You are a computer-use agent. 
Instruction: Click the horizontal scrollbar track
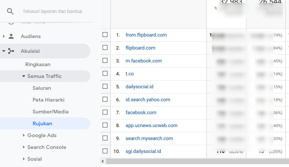[197, 161]
